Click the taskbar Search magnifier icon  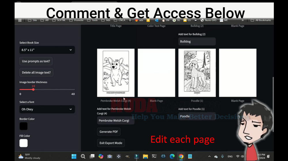(x=83, y=156)
